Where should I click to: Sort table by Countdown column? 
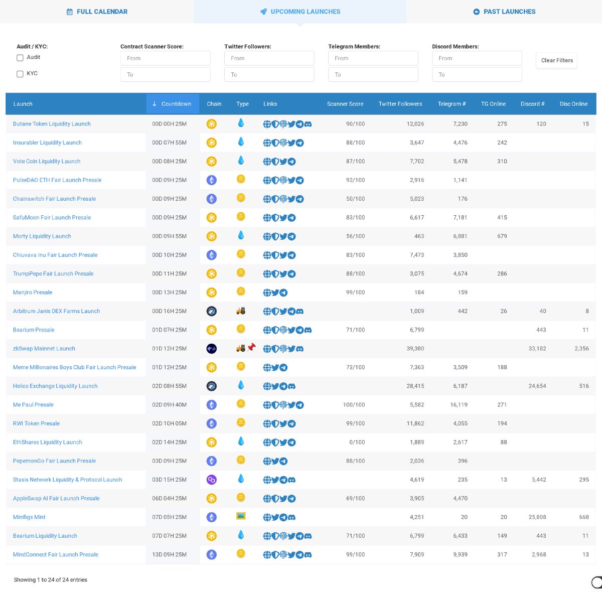pos(173,104)
